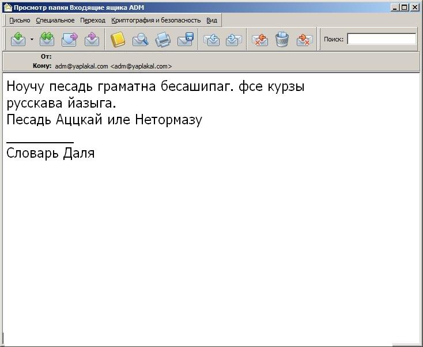Open the Reply button dropdown arrow
This screenshot has width=423, height=347.
coord(32,40)
